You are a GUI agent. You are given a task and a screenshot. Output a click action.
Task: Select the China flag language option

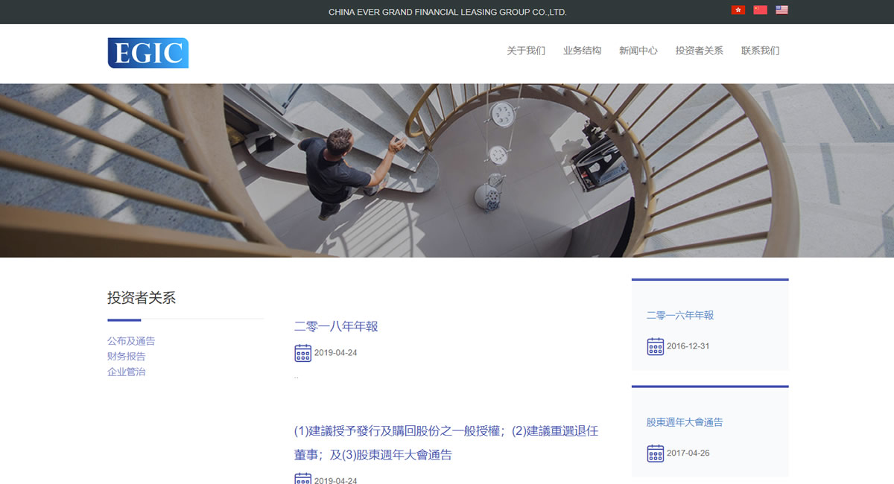point(760,10)
